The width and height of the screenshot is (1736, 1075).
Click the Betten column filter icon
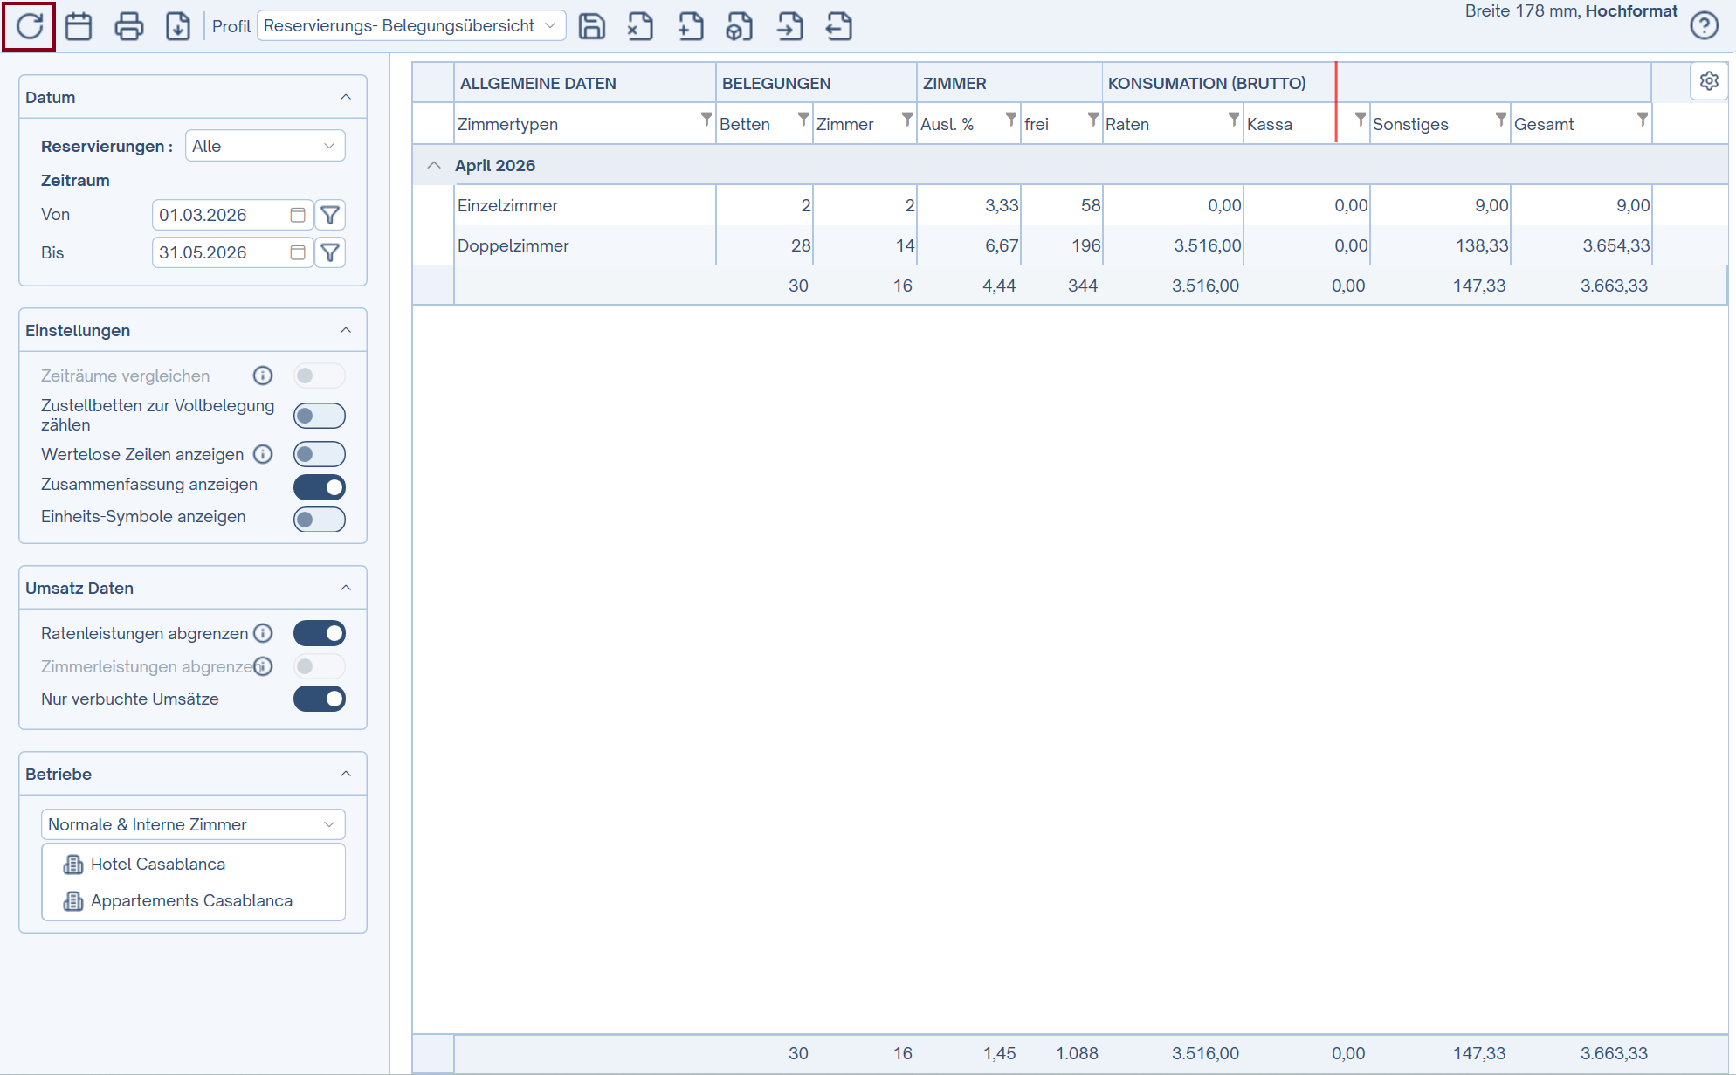[x=803, y=120]
